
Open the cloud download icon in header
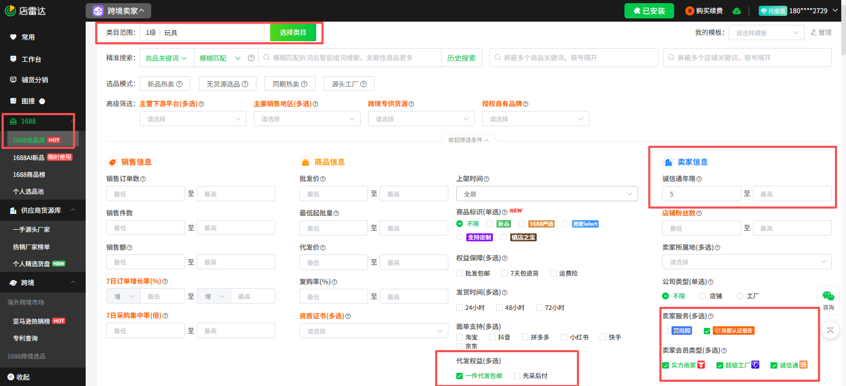tap(737, 11)
